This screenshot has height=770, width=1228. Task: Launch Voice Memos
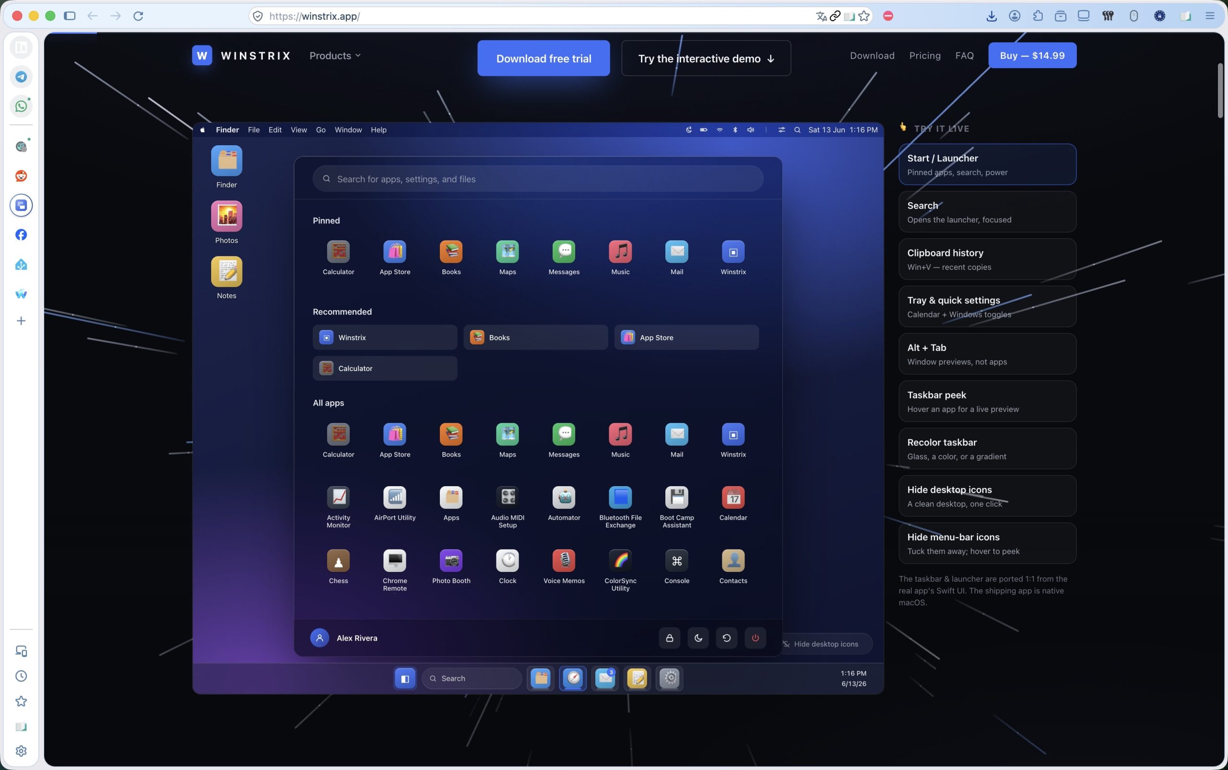pyautogui.click(x=564, y=567)
